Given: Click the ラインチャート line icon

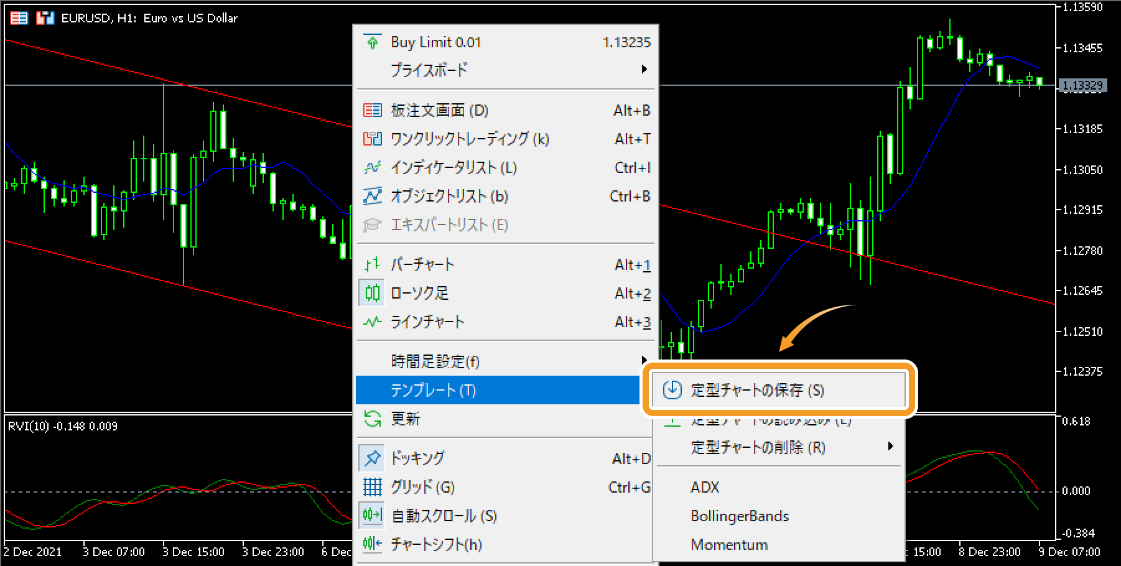Looking at the screenshot, I should [373, 322].
